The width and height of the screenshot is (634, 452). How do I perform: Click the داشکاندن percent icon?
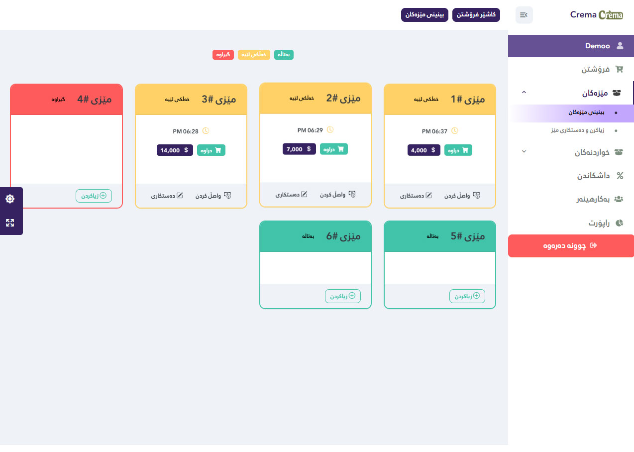click(620, 176)
